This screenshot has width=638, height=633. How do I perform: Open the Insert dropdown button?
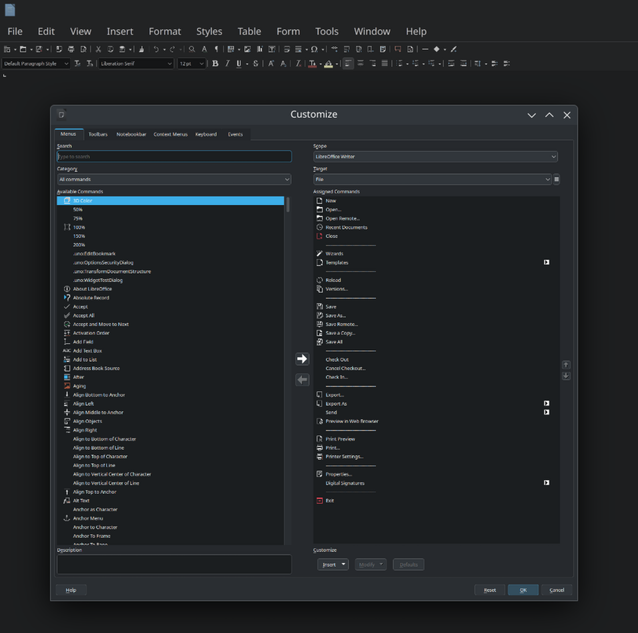coord(333,564)
